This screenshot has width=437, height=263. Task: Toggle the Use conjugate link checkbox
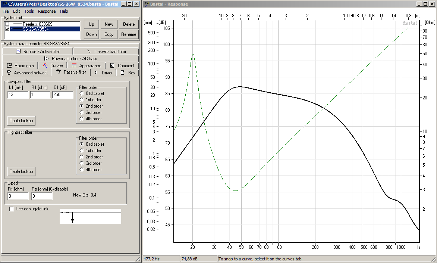tap(11, 209)
